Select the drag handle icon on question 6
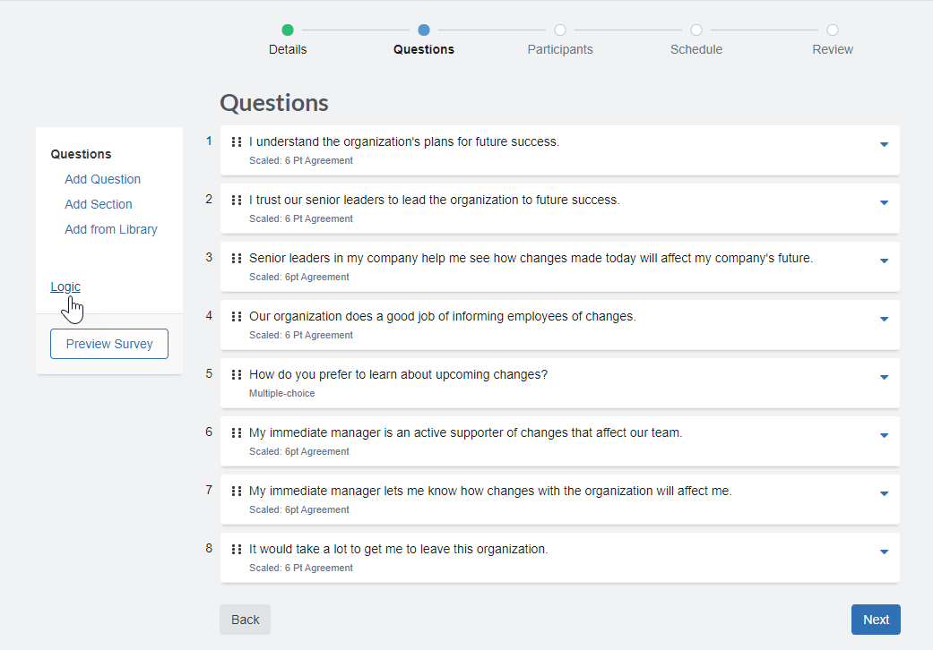Screen dimensions: 933x650 (236, 433)
